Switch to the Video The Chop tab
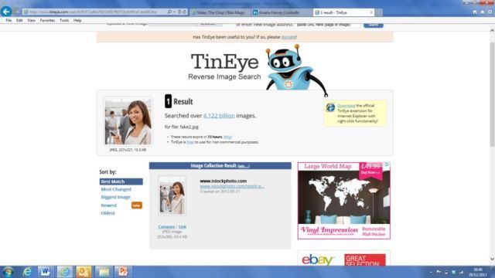Viewport: 495px width, 278px height. pyautogui.click(x=220, y=12)
